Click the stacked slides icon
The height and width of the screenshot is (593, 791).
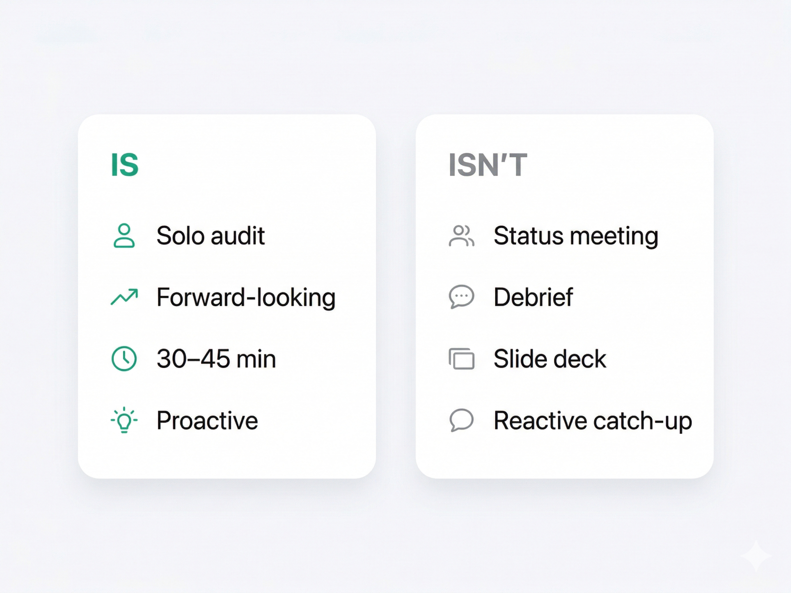[x=461, y=359]
